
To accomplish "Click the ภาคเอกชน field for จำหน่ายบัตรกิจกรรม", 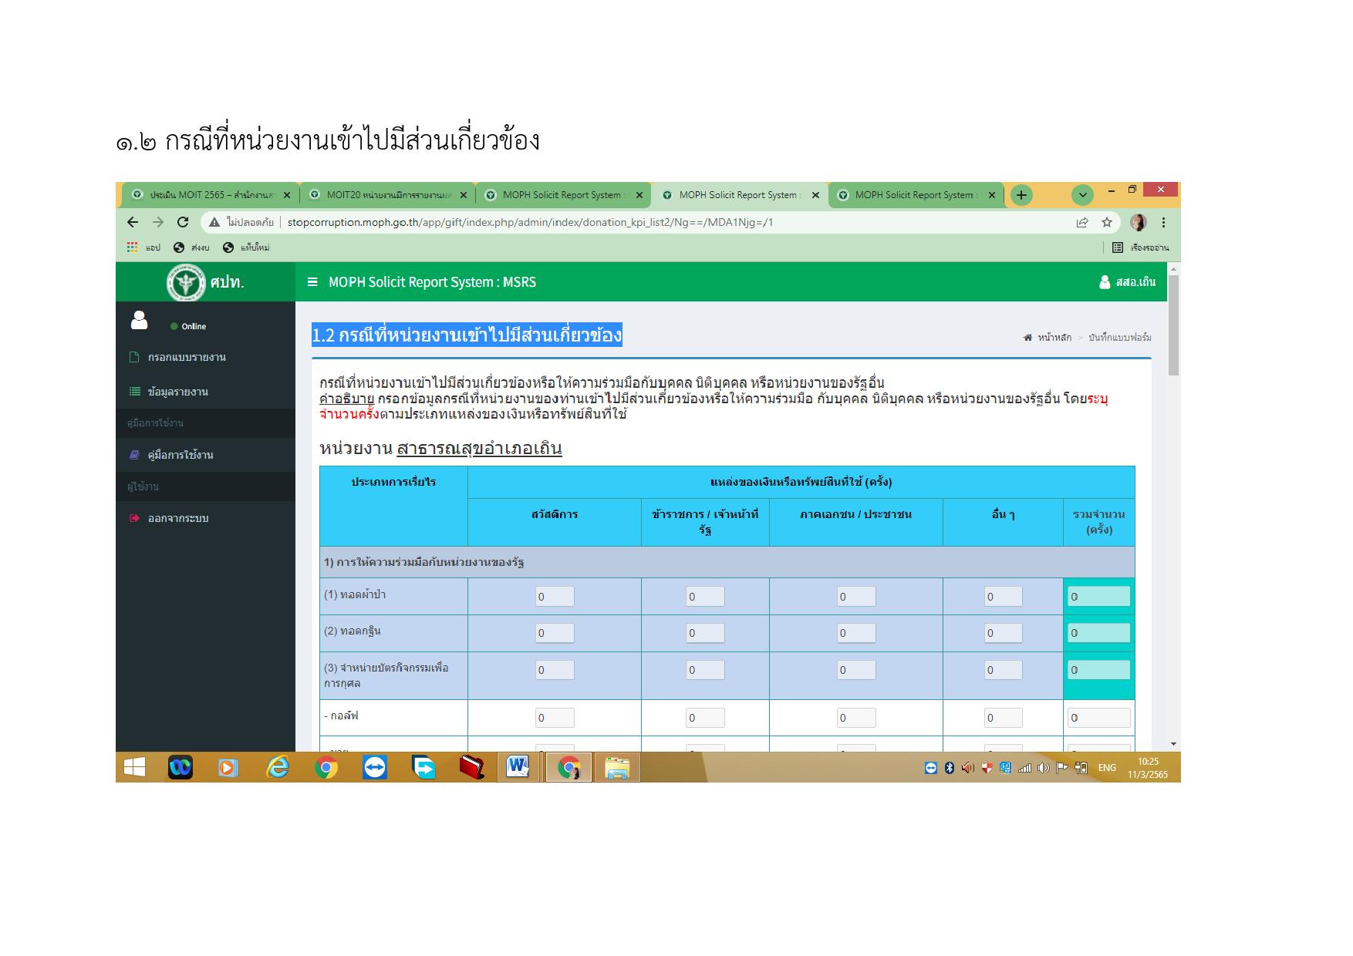I will (856, 670).
